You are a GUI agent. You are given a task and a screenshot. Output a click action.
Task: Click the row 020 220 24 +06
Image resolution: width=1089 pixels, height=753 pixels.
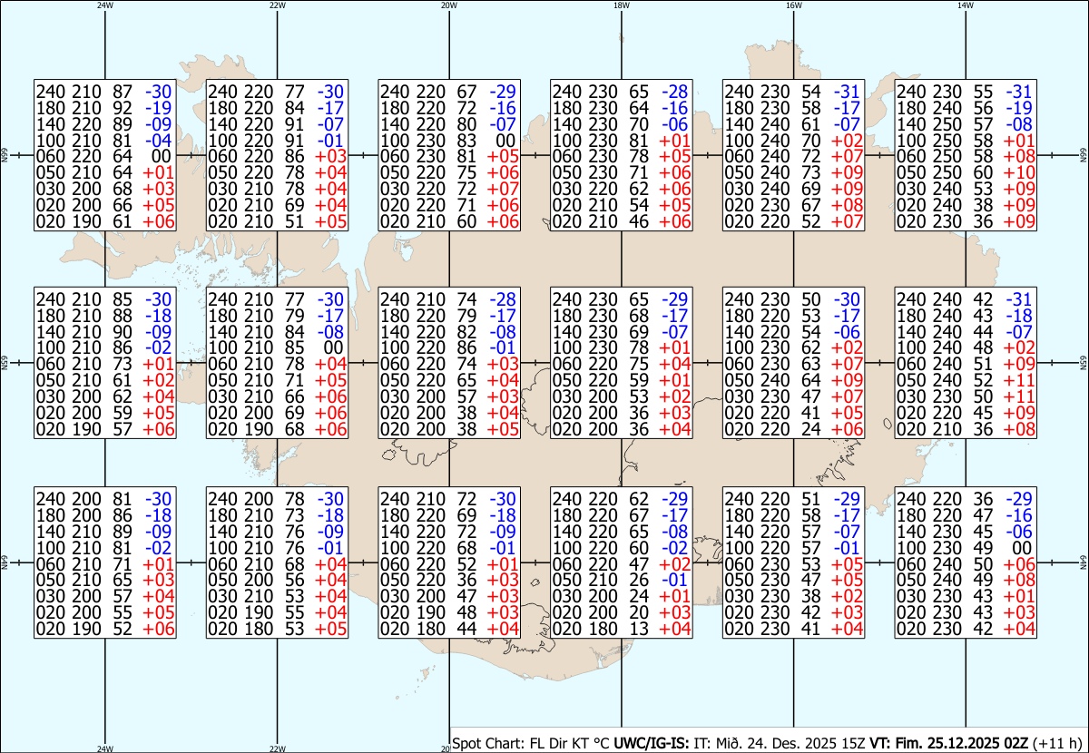point(793,429)
